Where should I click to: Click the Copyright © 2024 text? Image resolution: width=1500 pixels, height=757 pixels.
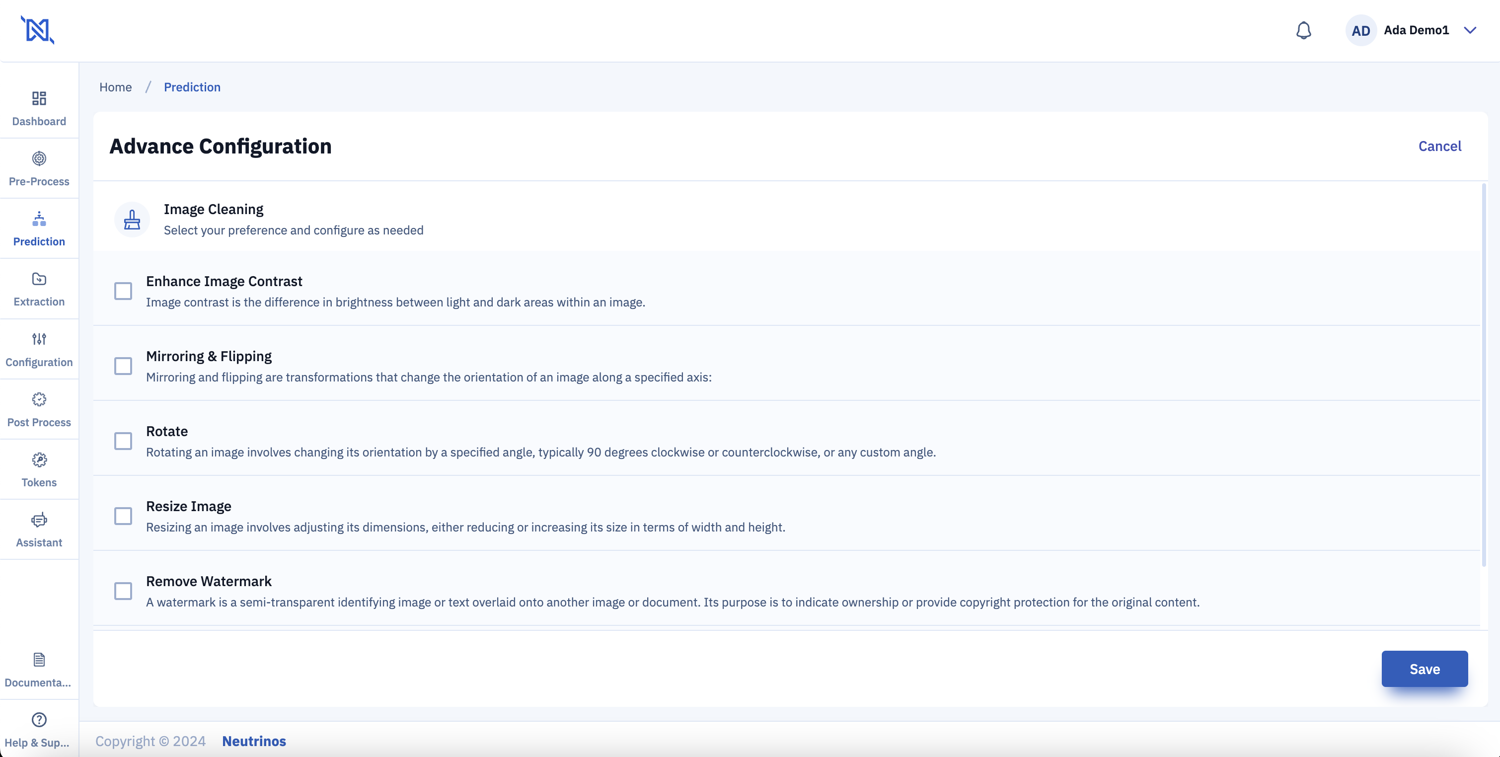coord(150,741)
